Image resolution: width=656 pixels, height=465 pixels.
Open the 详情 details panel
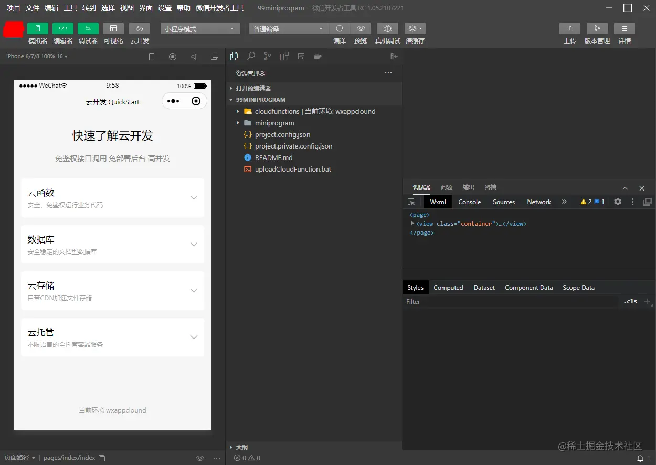pyautogui.click(x=625, y=28)
